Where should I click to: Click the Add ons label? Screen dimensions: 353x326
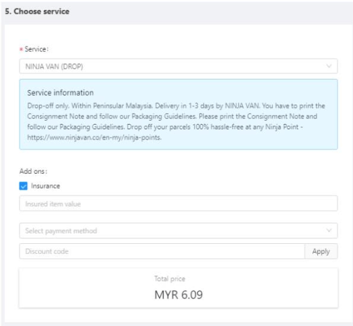click(x=33, y=171)
